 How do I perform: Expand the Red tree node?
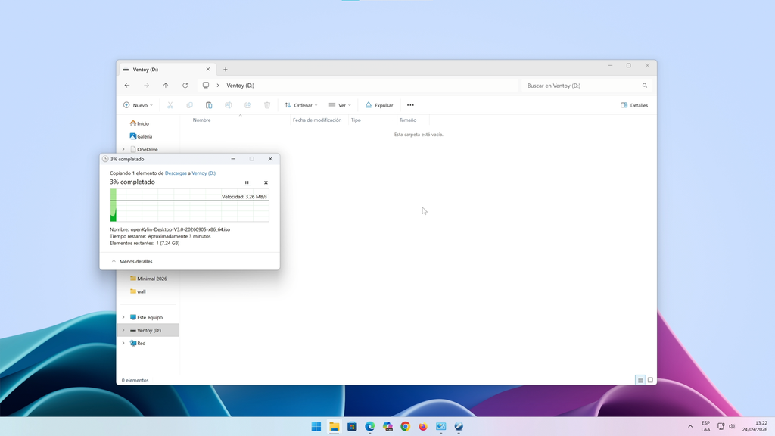(x=123, y=343)
